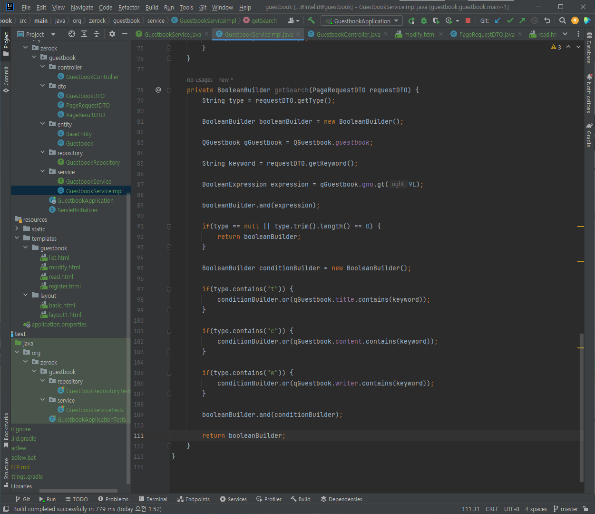
Task: Show hidden editor tabs dropdown arrow
Action: [x=565, y=34]
